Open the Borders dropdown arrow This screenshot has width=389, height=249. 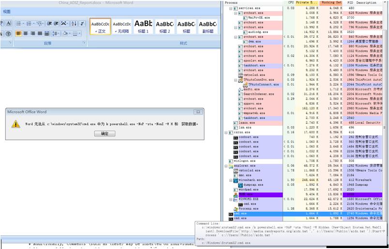pos(80,33)
